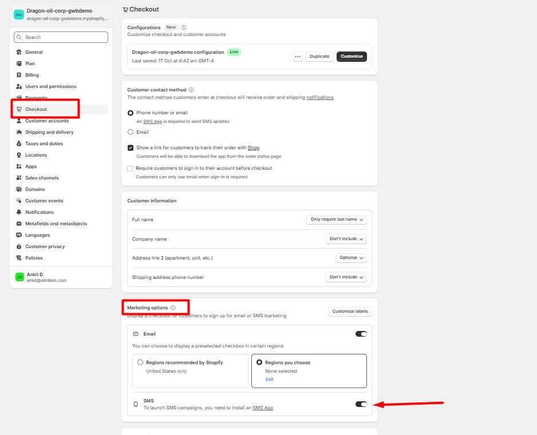
Task: Click the Edit link under Regions you choose
Action: click(269, 379)
